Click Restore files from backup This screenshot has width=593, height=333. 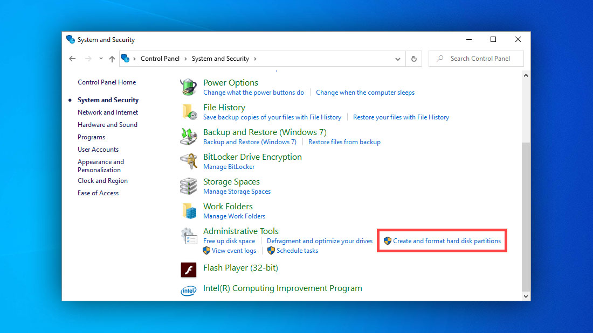point(344,142)
